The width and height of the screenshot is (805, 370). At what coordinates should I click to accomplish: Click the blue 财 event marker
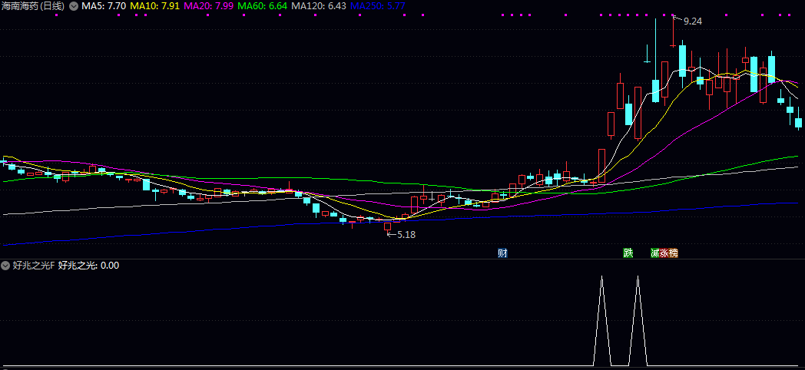click(x=502, y=253)
